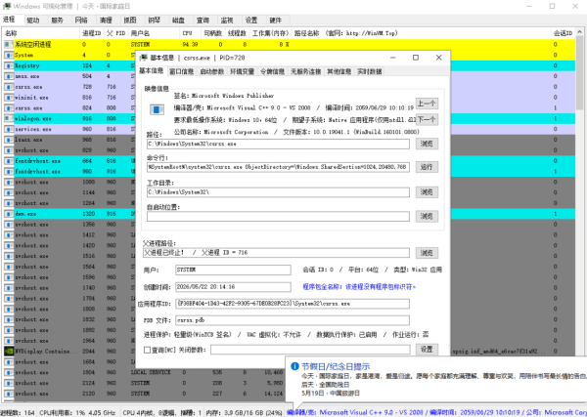587x417 pixels.
Task: Sort by the 会话ID column header
Action: (564, 33)
